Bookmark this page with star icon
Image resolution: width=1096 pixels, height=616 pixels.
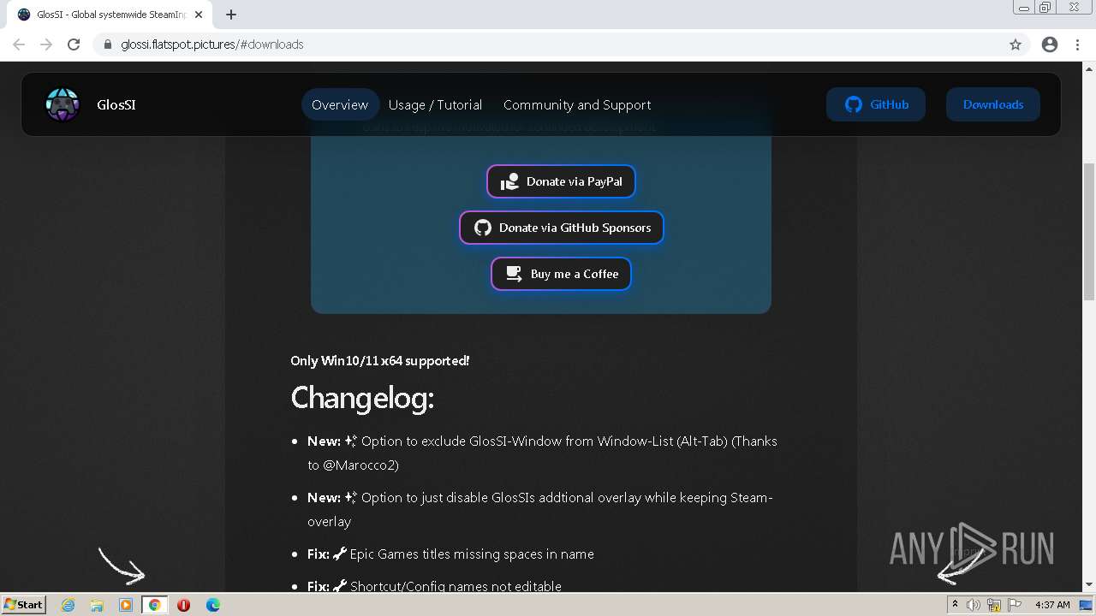[1016, 44]
